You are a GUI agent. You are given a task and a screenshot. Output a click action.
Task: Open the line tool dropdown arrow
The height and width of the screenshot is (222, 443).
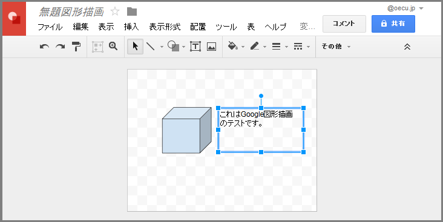tap(162, 47)
